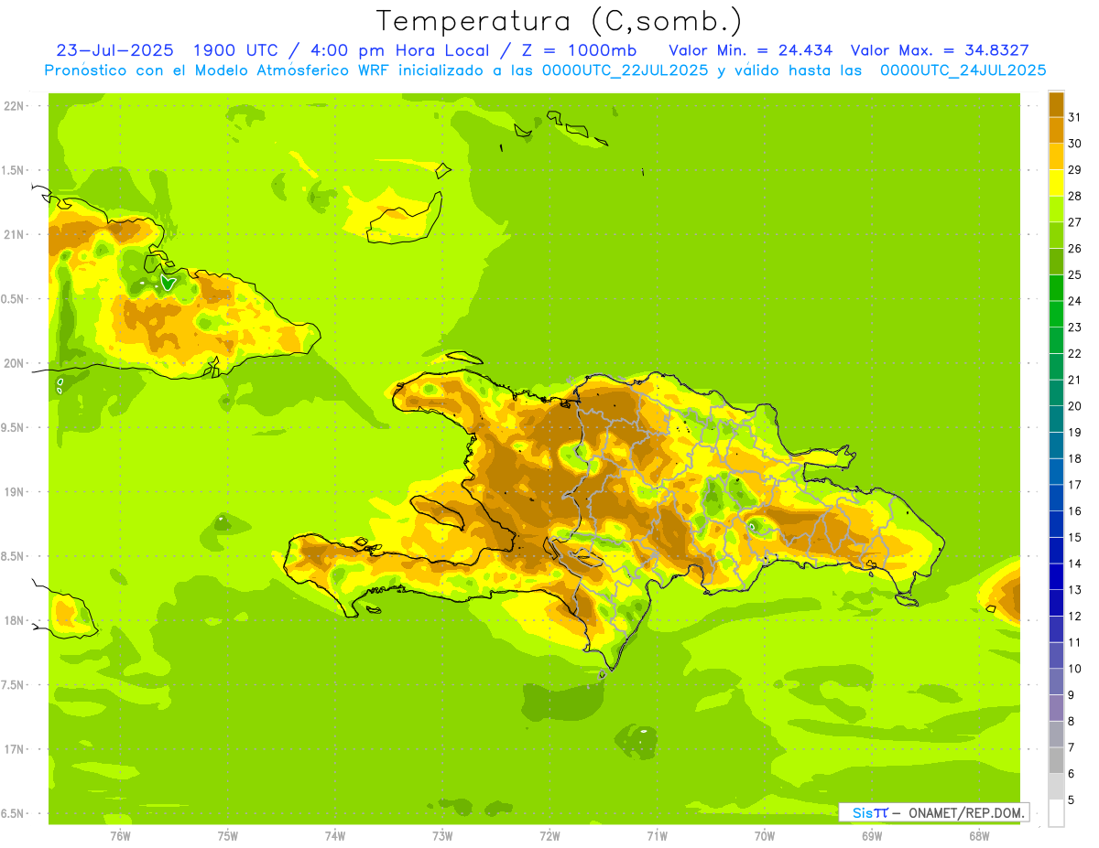Screen dimensions: 1099x848
Task: Click the '71W' longitude label
Action: [x=657, y=836]
